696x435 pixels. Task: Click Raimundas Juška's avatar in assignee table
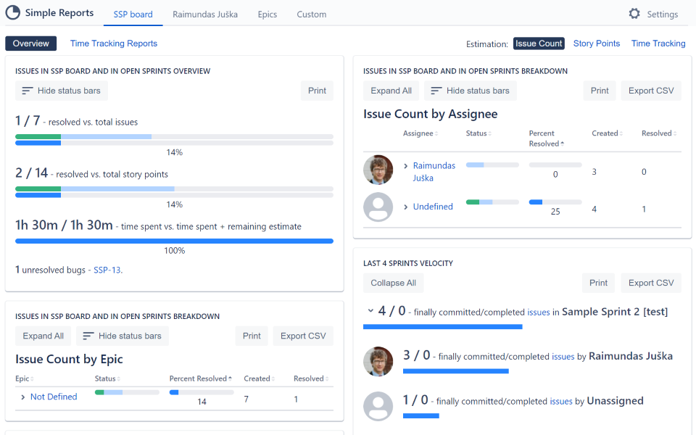[x=378, y=170]
